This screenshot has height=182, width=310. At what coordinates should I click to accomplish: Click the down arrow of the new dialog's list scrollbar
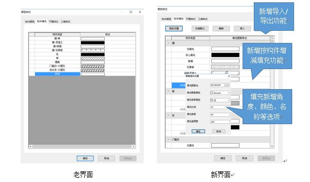(x=272, y=146)
